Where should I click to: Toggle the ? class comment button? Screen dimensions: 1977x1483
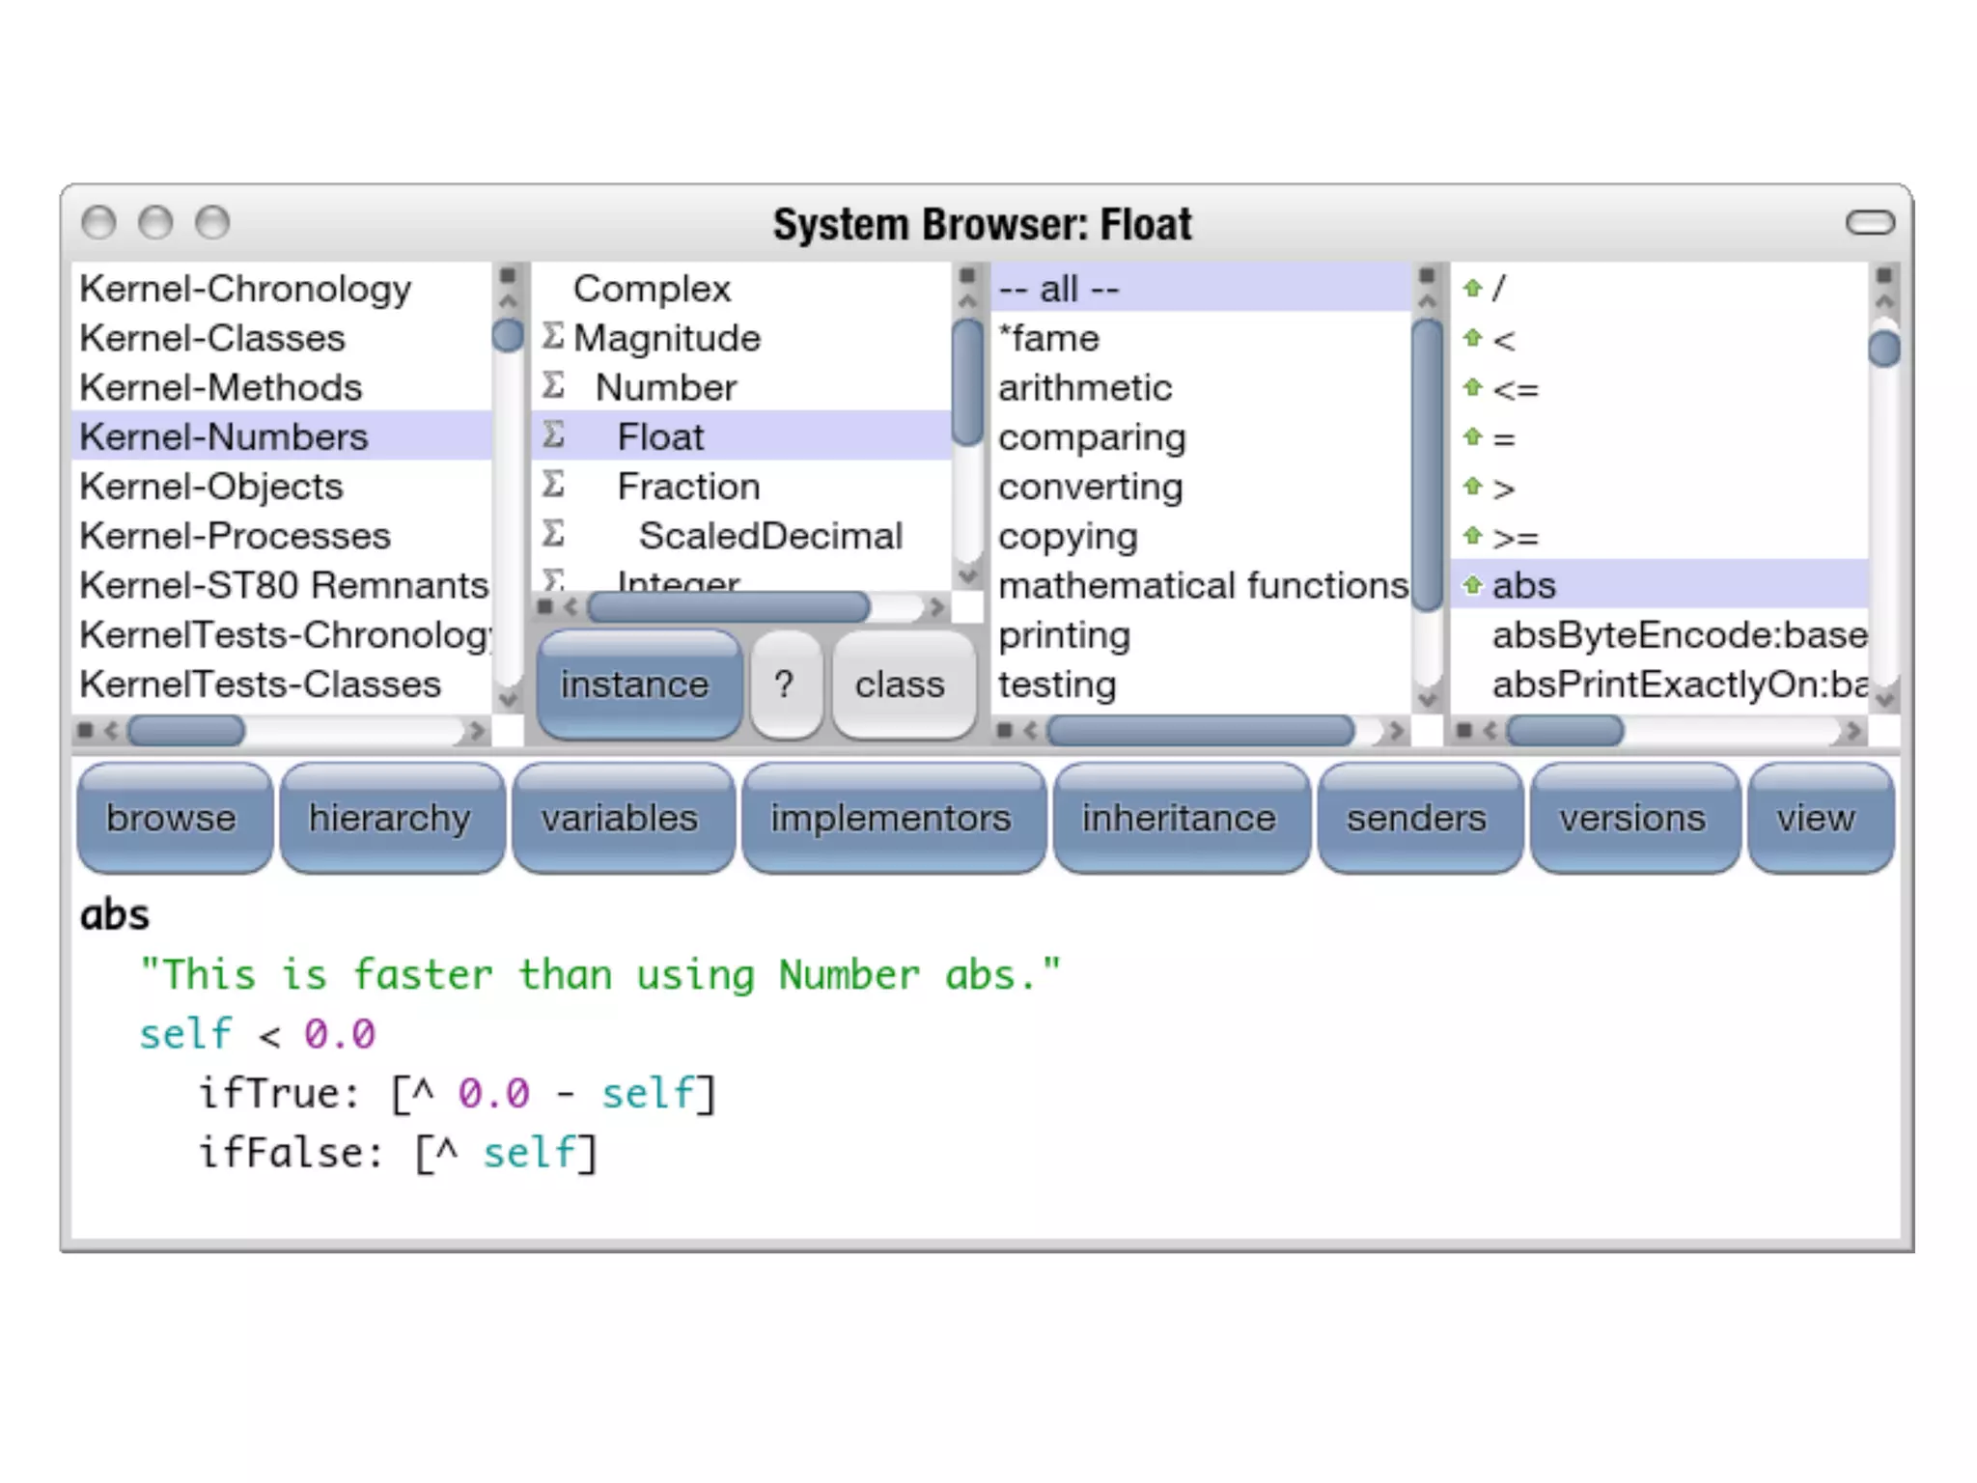(785, 685)
